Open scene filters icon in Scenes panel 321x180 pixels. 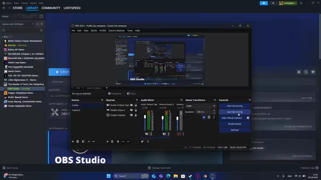click(x=83, y=142)
